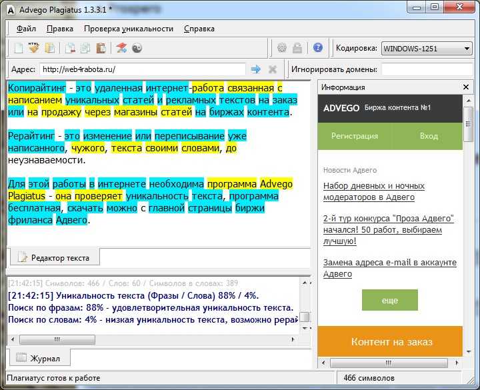Click log line Символов: 466 / Слов: 60
480x390 pixels.
(123, 283)
